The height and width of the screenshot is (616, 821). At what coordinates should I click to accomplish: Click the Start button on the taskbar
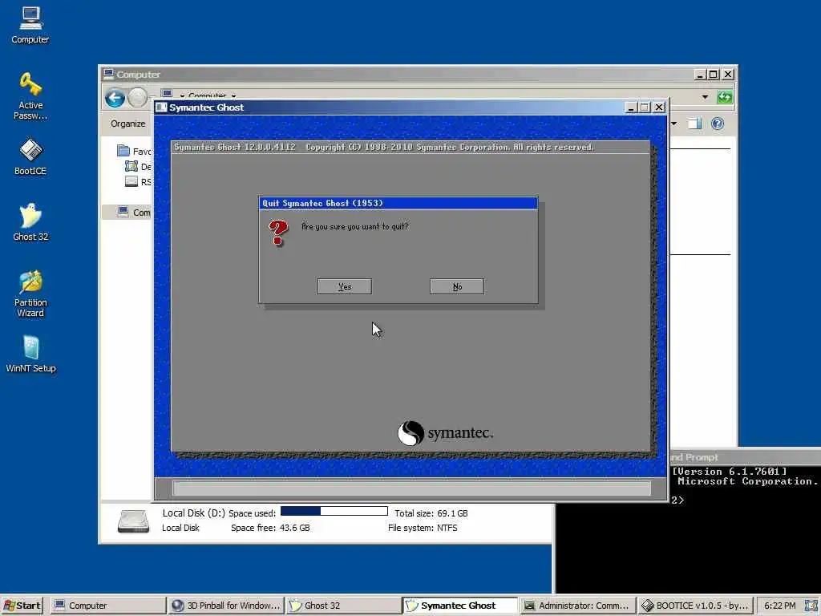click(22, 606)
